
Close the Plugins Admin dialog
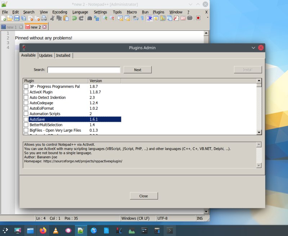(143, 196)
